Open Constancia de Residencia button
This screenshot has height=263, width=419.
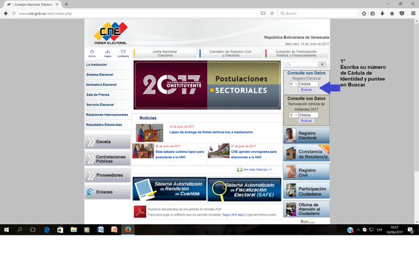point(306,153)
